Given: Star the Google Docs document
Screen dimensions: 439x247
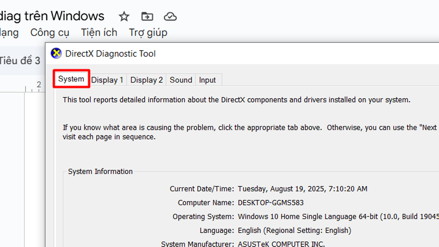Looking at the screenshot, I should click(124, 16).
